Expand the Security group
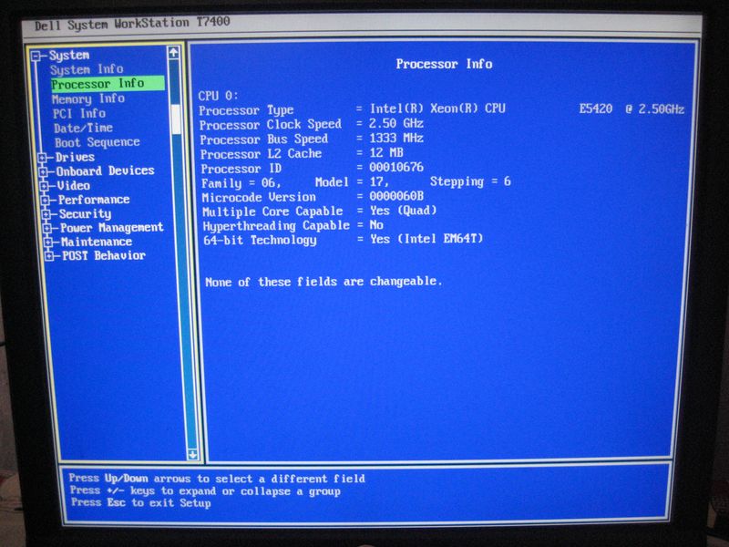Viewport: 729px width, 547px height. tap(46, 214)
